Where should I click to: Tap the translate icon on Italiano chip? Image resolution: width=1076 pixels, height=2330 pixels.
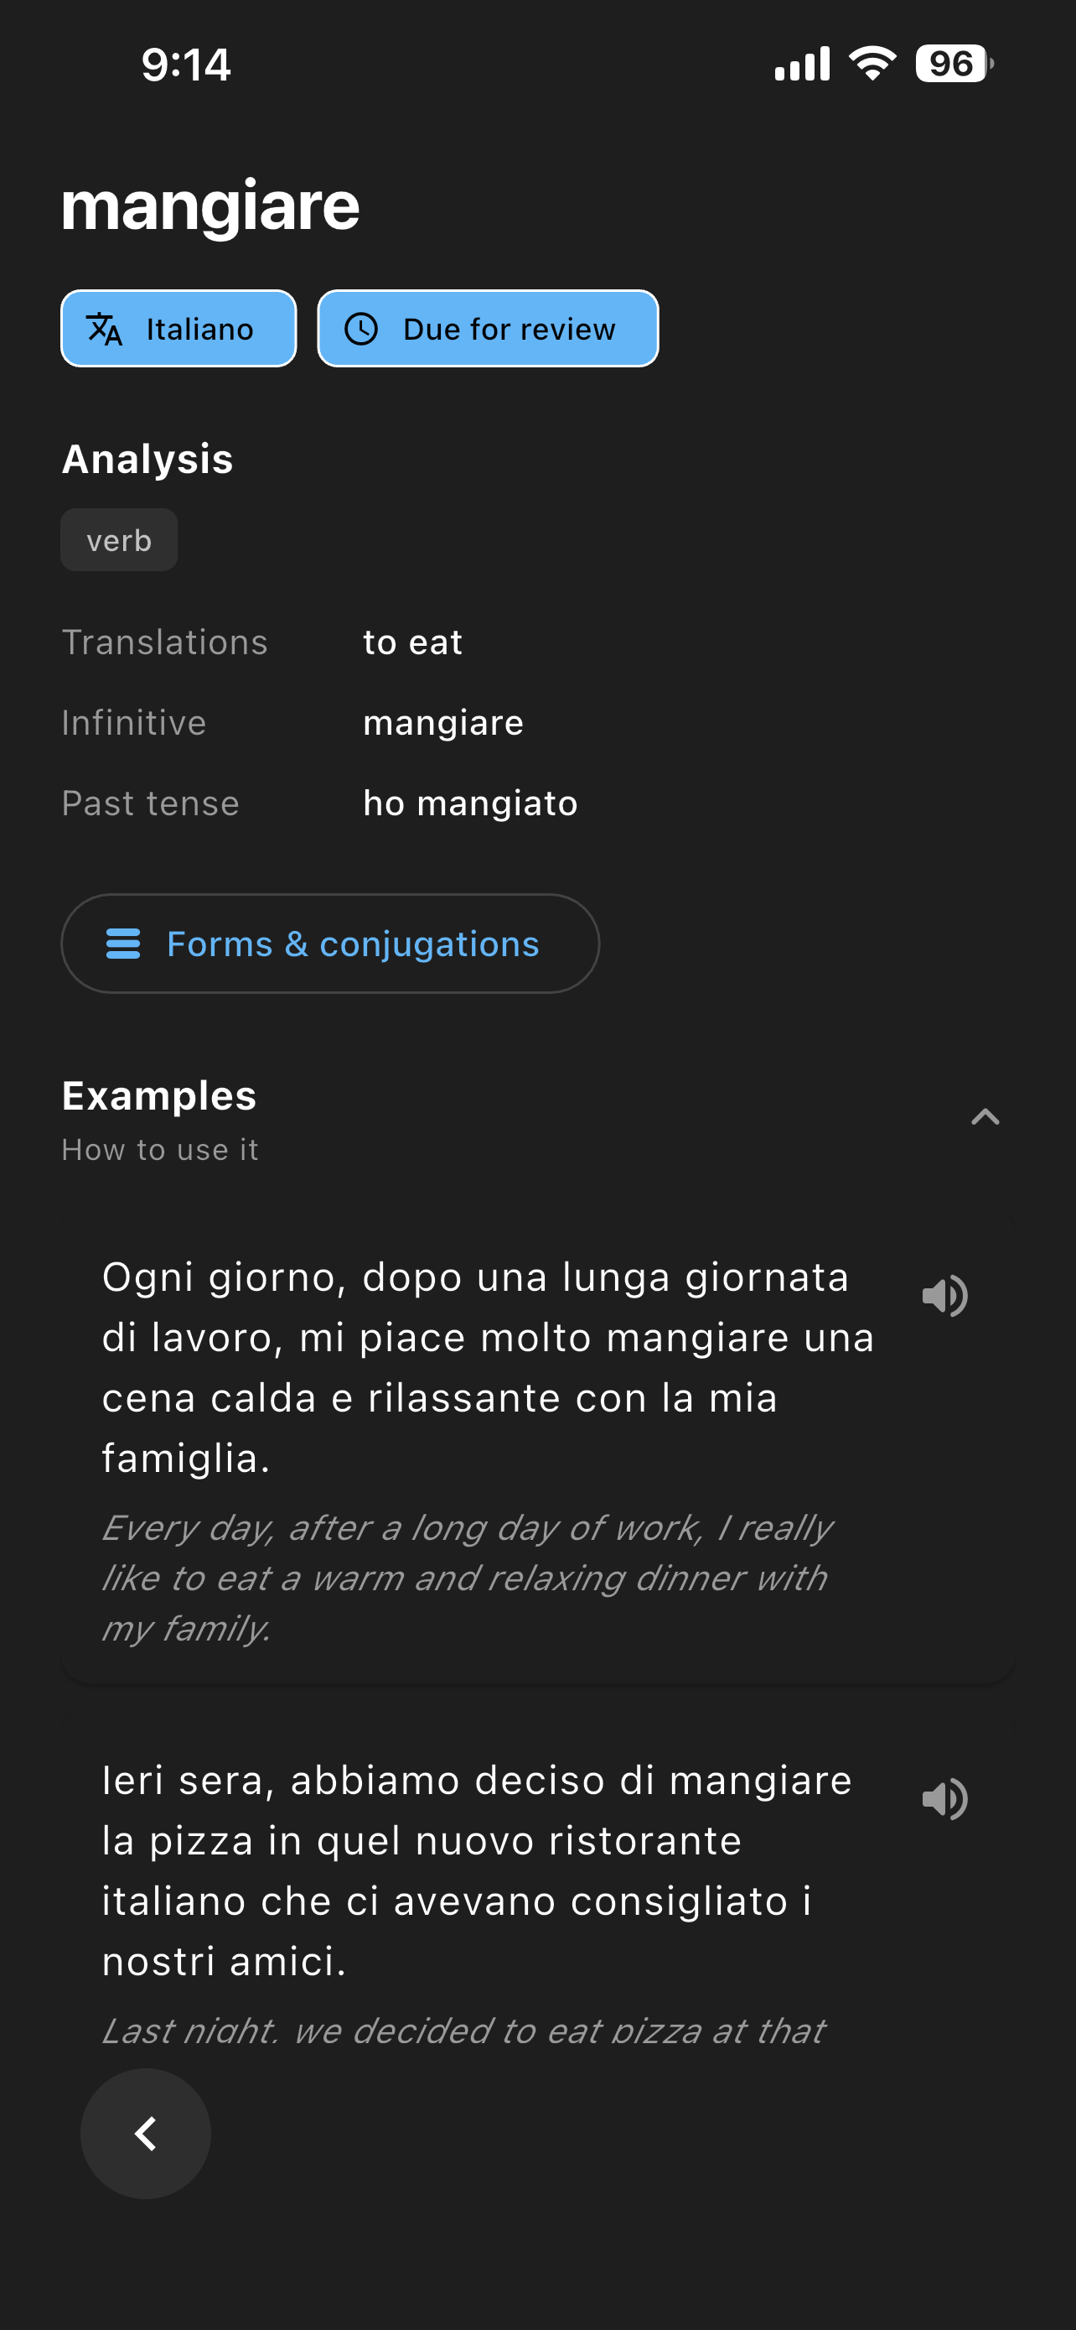(x=104, y=330)
